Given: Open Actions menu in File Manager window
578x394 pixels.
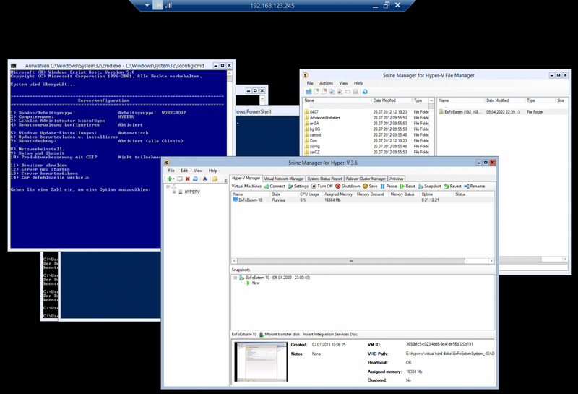Looking at the screenshot, I should [326, 83].
